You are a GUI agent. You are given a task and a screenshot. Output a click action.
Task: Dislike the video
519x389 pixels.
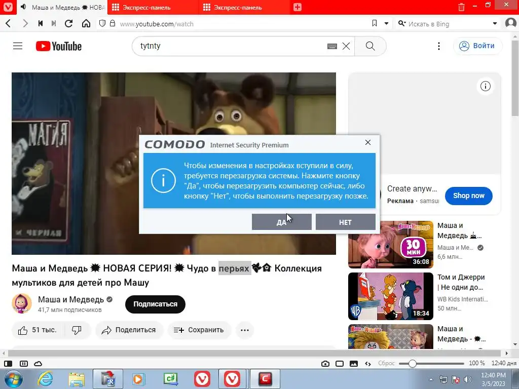[77, 330]
